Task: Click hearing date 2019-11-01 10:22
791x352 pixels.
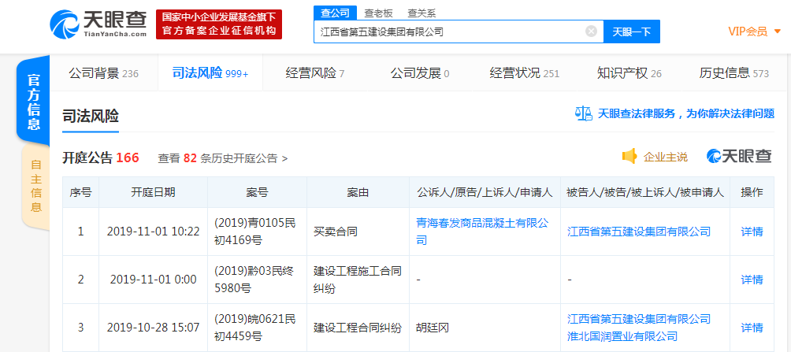Action: (x=154, y=232)
